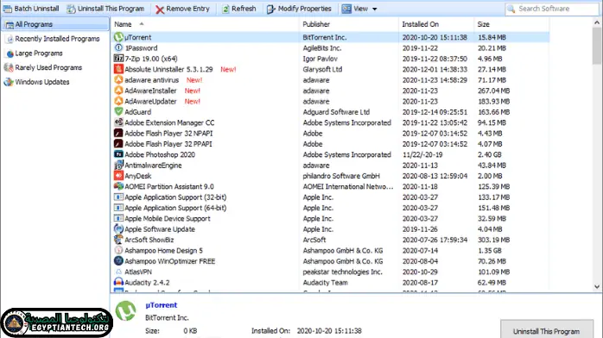Select the AdAwareUpdater entry
This screenshot has width=603, height=338.
150,101
